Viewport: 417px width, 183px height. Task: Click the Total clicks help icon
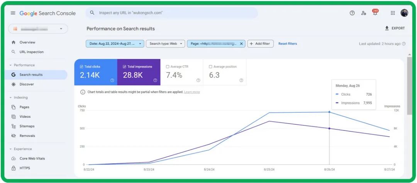point(112,80)
